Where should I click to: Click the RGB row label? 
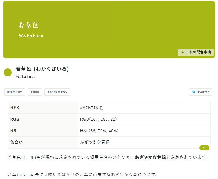pos(15,119)
